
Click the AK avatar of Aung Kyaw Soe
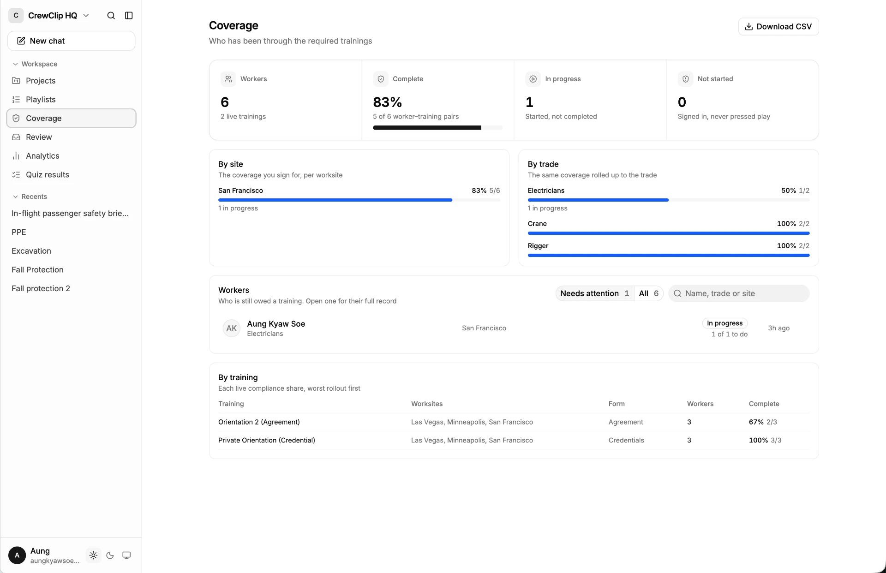232,328
